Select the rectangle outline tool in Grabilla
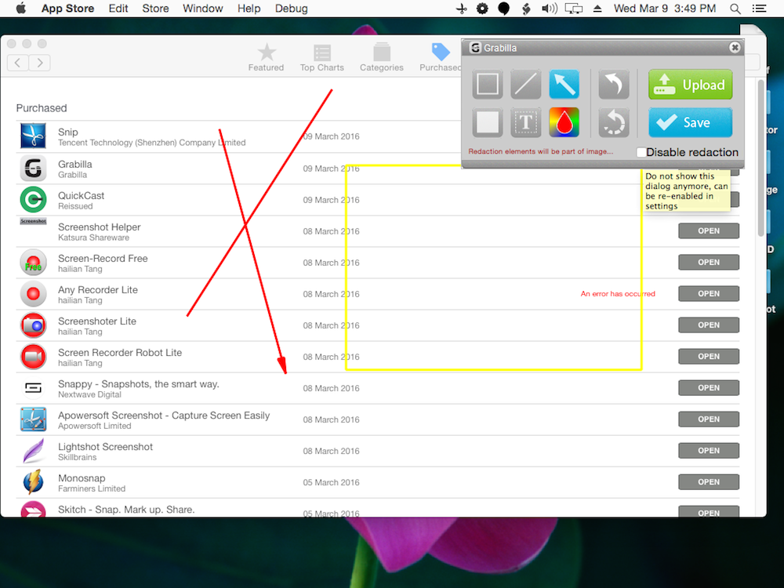 [488, 84]
